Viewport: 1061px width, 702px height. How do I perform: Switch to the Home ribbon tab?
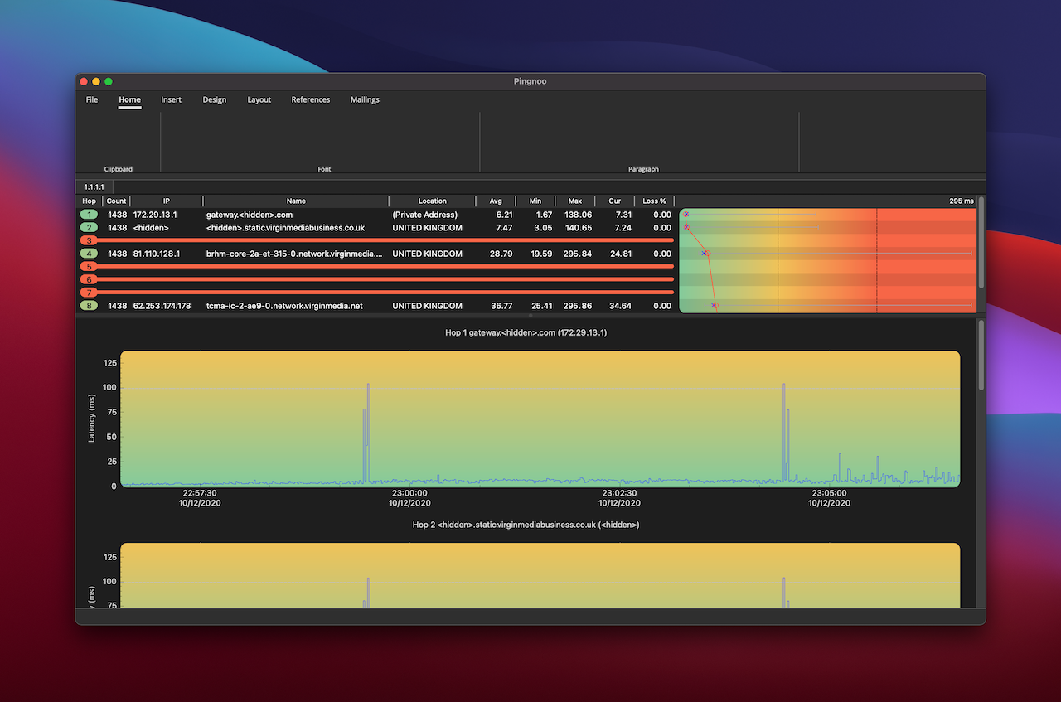129,99
